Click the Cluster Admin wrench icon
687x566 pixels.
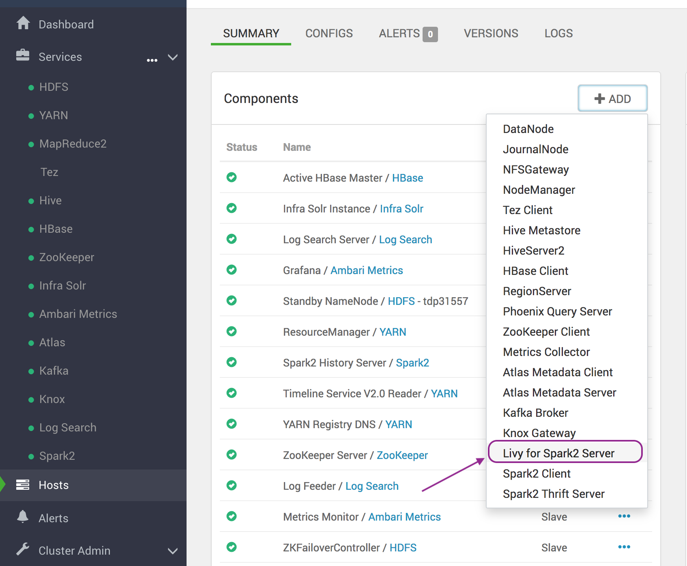[23, 549]
